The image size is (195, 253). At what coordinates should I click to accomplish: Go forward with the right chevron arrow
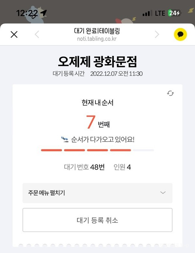(x=157, y=34)
